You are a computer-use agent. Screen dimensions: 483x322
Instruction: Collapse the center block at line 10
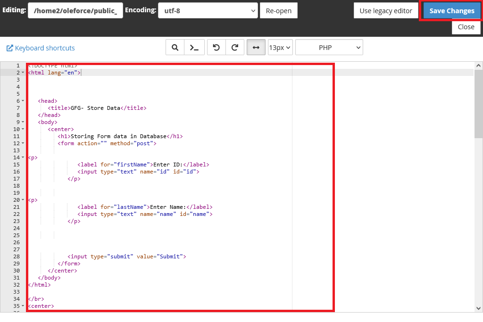(x=23, y=129)
